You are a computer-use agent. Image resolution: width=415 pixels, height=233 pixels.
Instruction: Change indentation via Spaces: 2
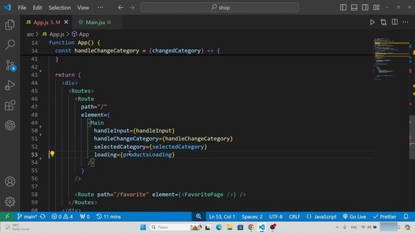click(x=252, y=217)
